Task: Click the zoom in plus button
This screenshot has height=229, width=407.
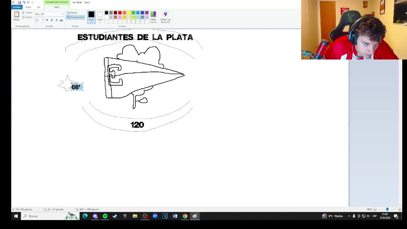Action: click(400, 209)
